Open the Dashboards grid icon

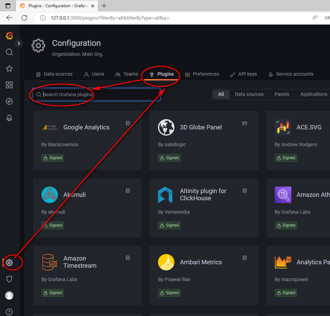(x=9, y=85)
